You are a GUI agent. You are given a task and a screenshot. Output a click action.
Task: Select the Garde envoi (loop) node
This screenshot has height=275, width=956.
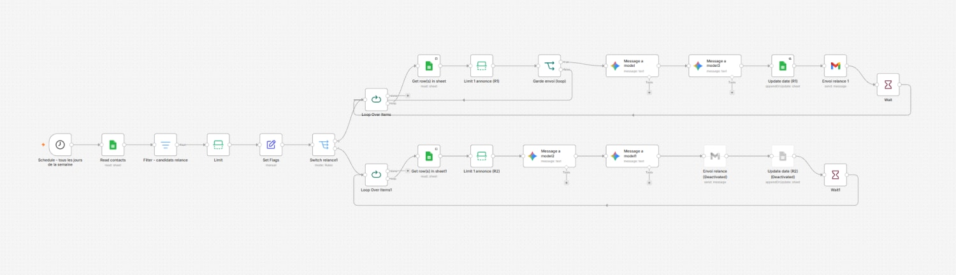[x=549, y=66]
